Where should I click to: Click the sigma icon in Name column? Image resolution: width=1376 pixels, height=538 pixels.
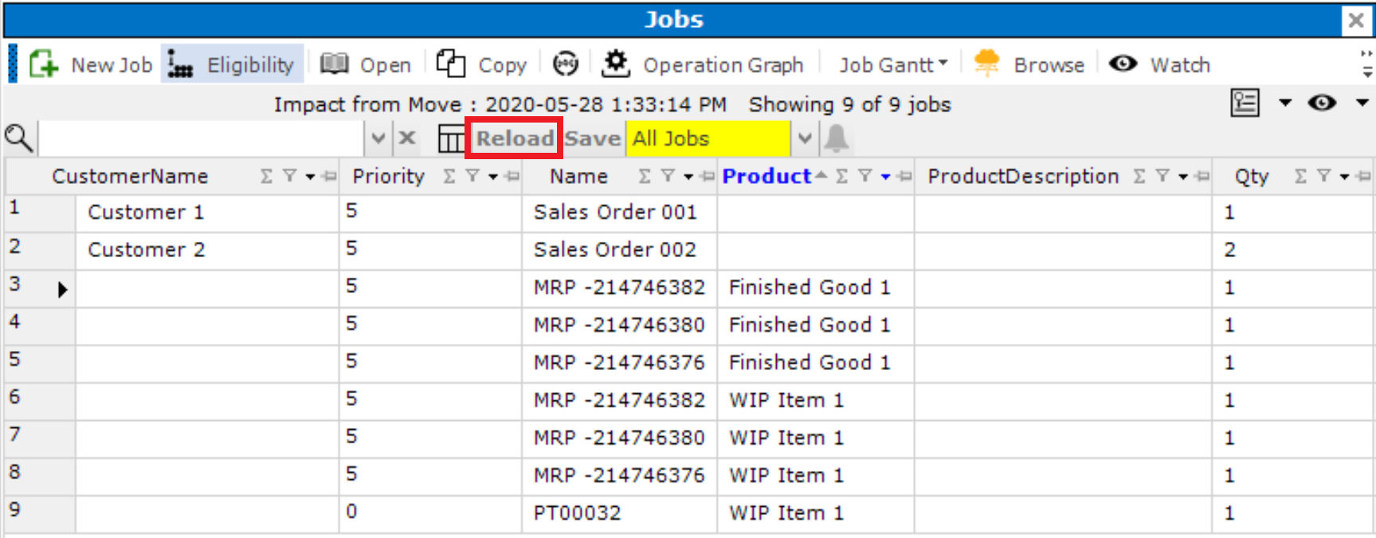645,177
